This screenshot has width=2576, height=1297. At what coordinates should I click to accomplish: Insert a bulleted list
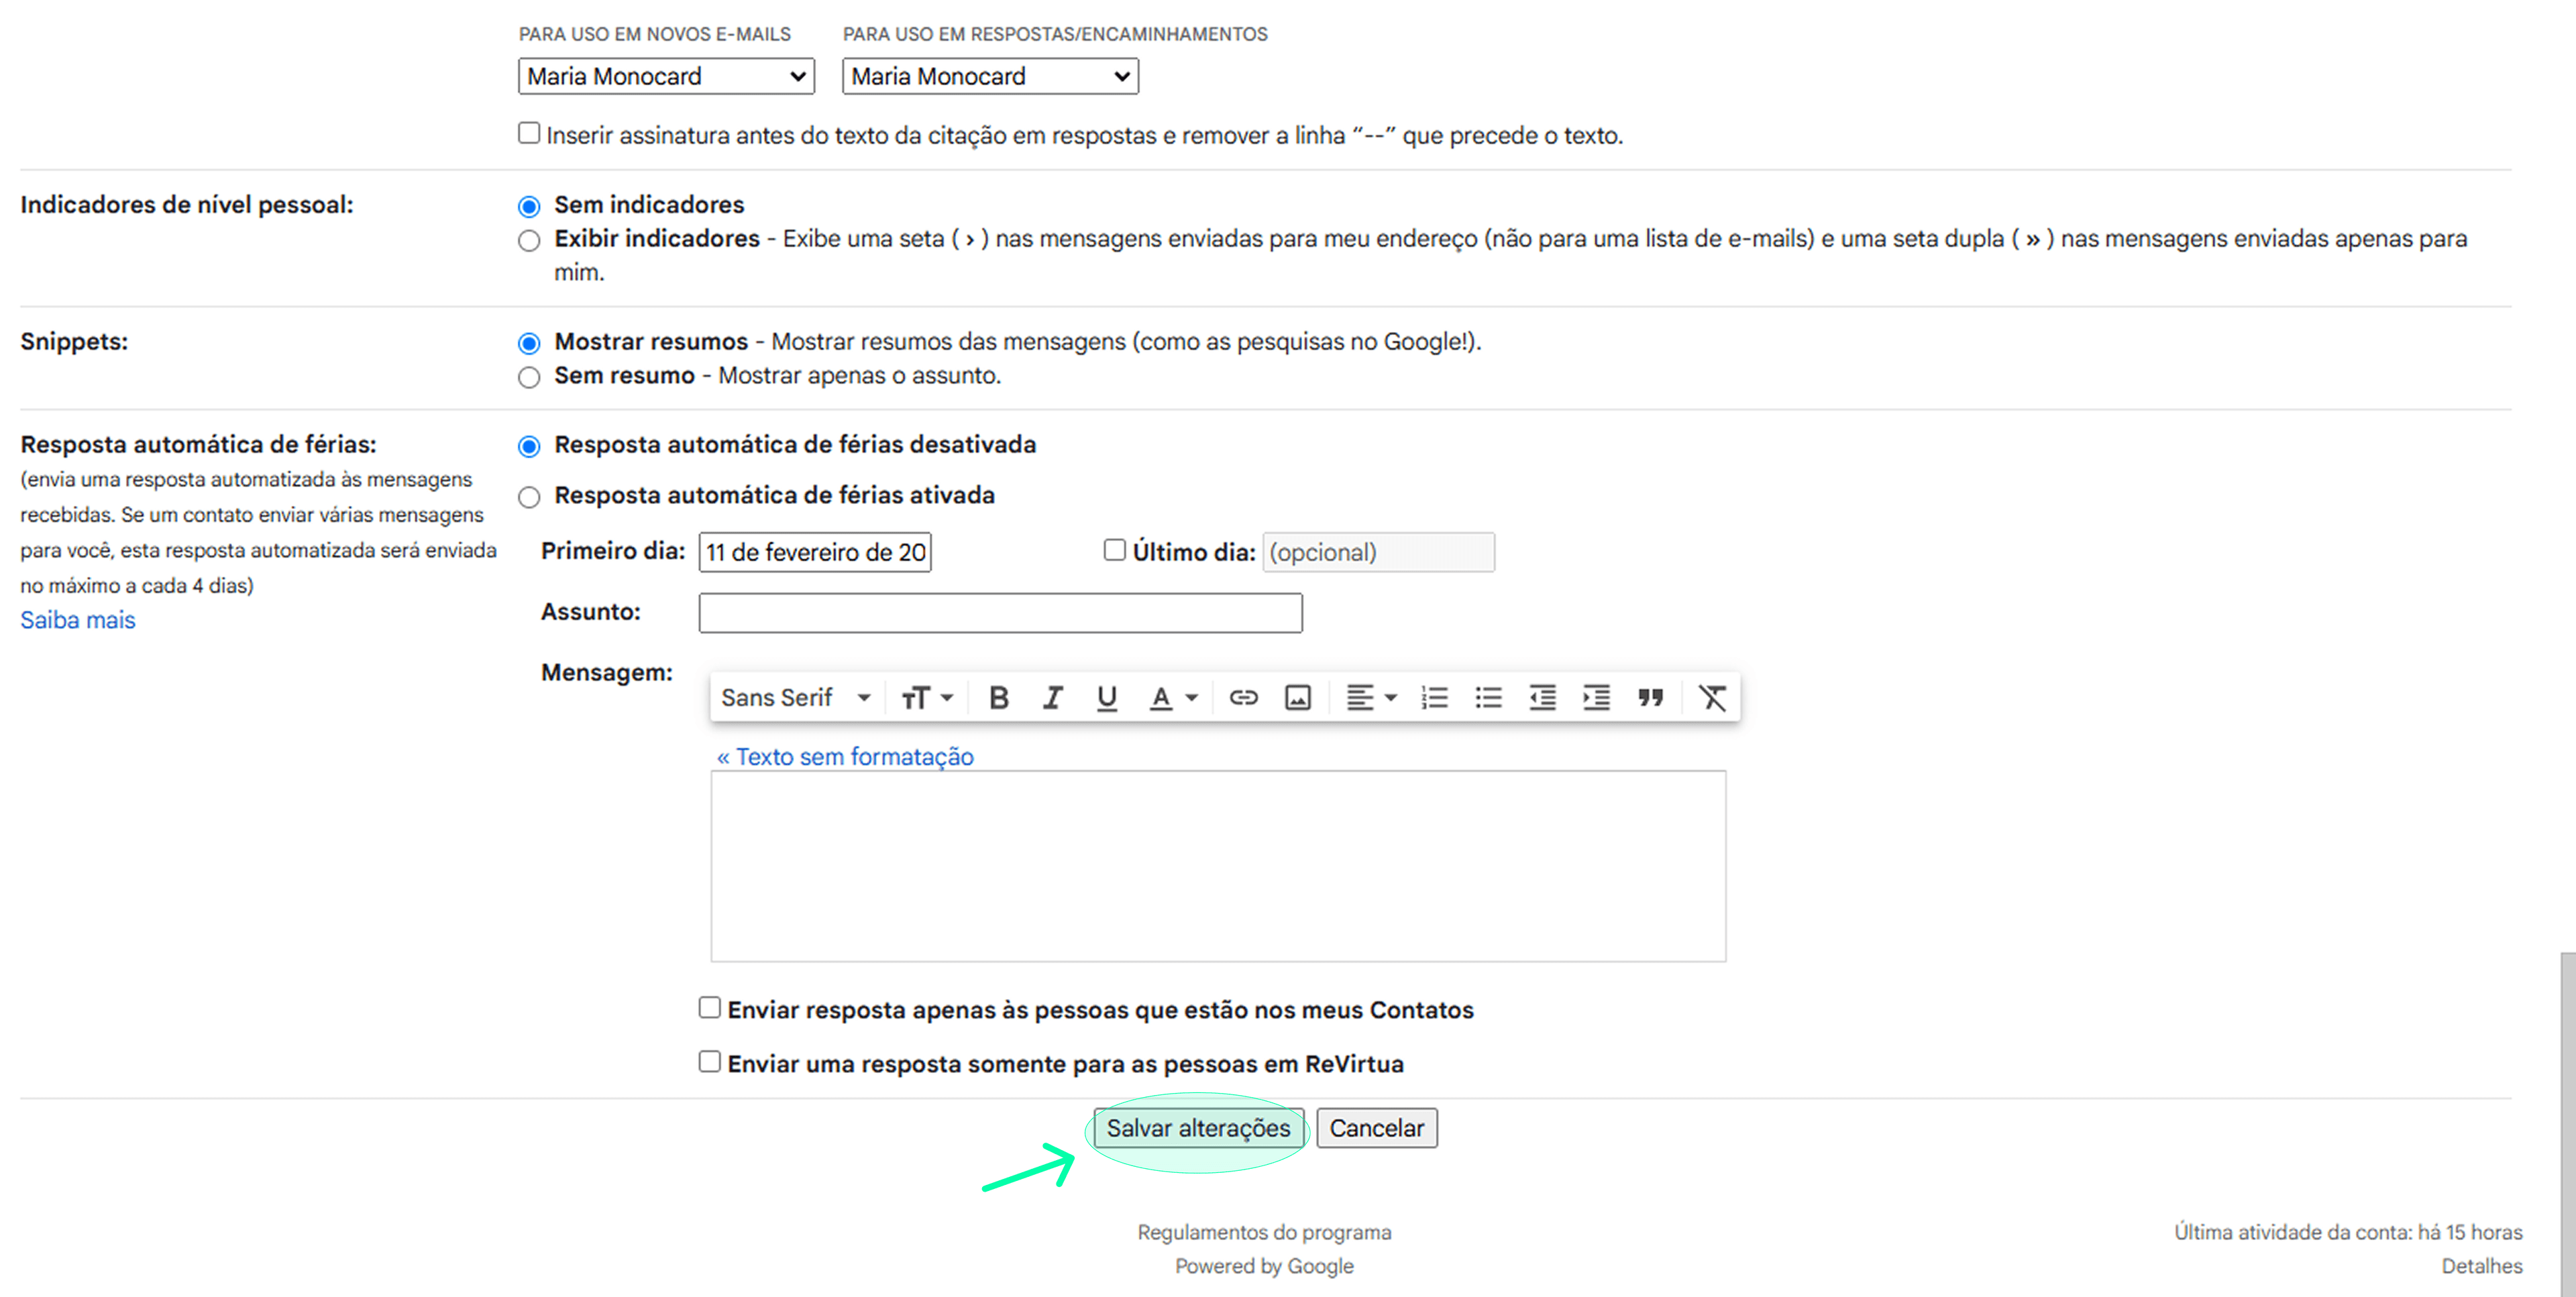tap(1488, 697)
